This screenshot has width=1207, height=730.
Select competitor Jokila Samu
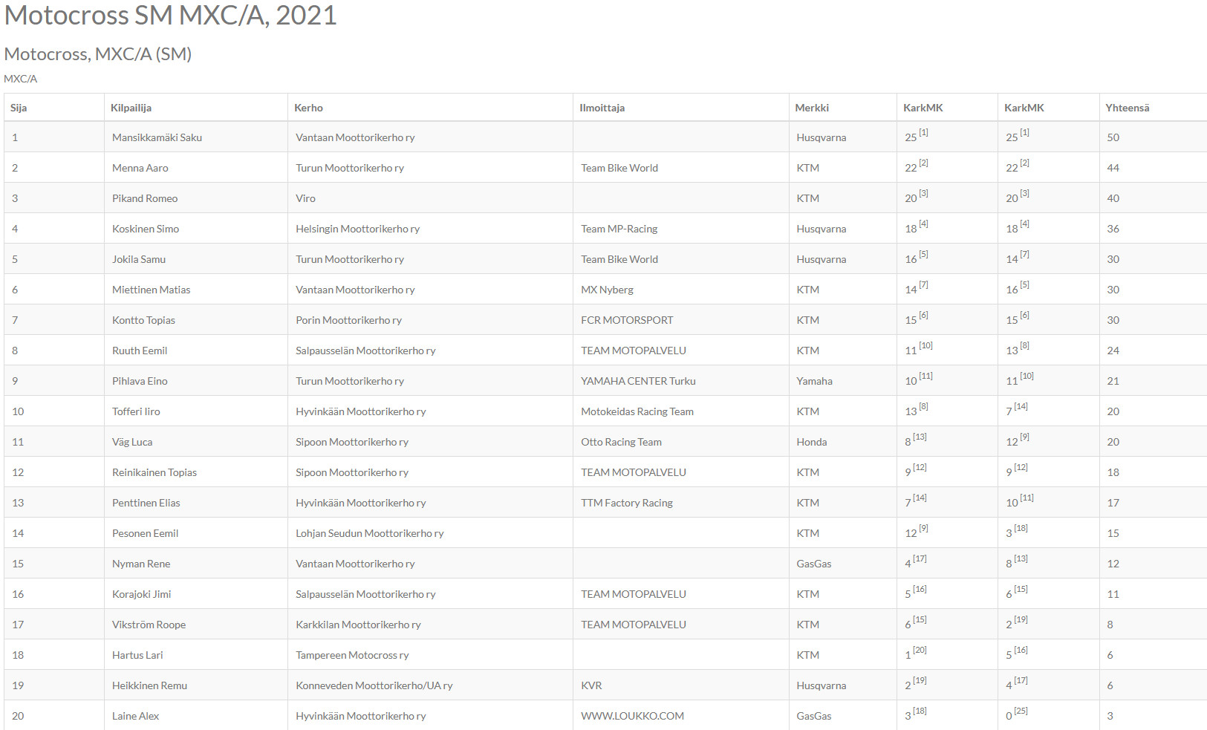139,259
